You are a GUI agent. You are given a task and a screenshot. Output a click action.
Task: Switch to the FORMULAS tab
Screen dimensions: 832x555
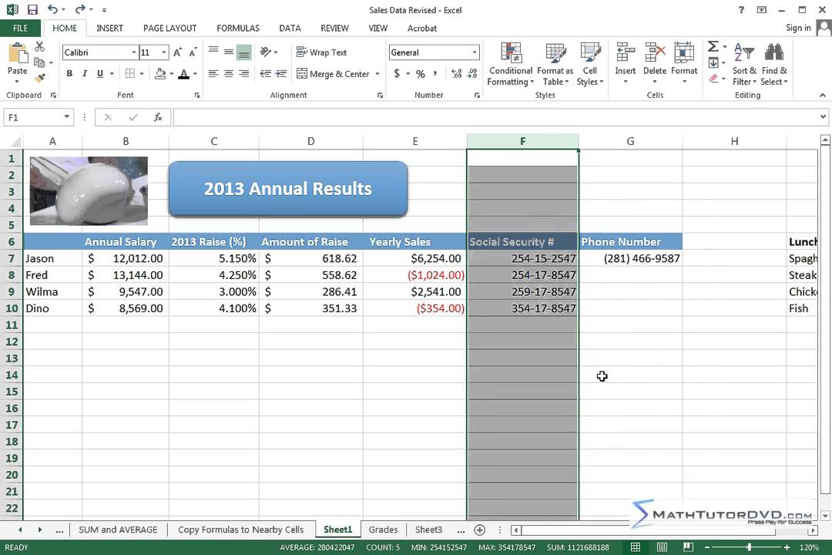pyautogui.click(x=238, y=29)
